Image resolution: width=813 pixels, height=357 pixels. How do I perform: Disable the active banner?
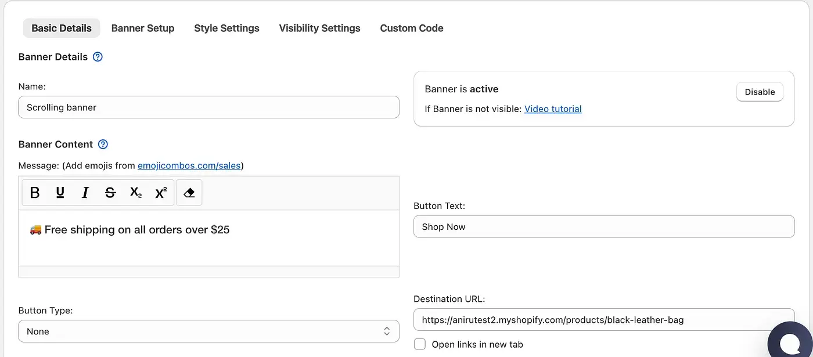click(x=760, y=92)
